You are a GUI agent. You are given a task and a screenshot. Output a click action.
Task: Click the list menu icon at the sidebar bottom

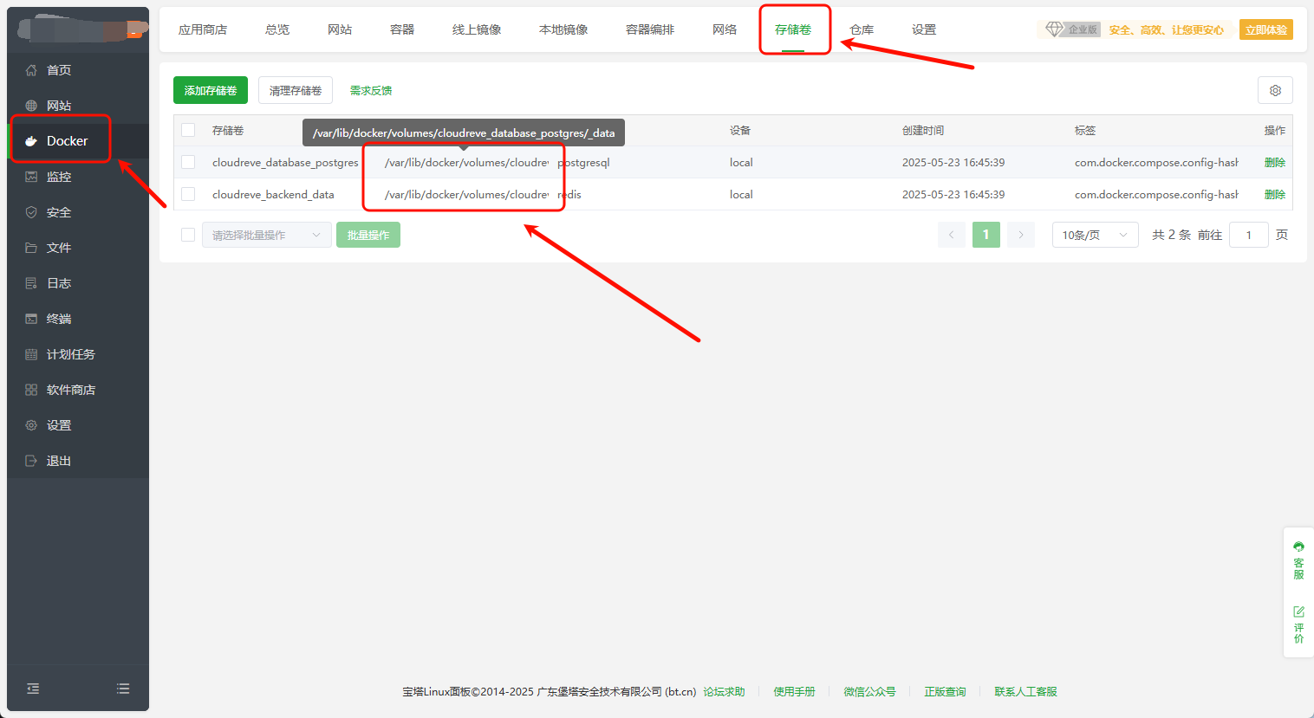point(123,689)
